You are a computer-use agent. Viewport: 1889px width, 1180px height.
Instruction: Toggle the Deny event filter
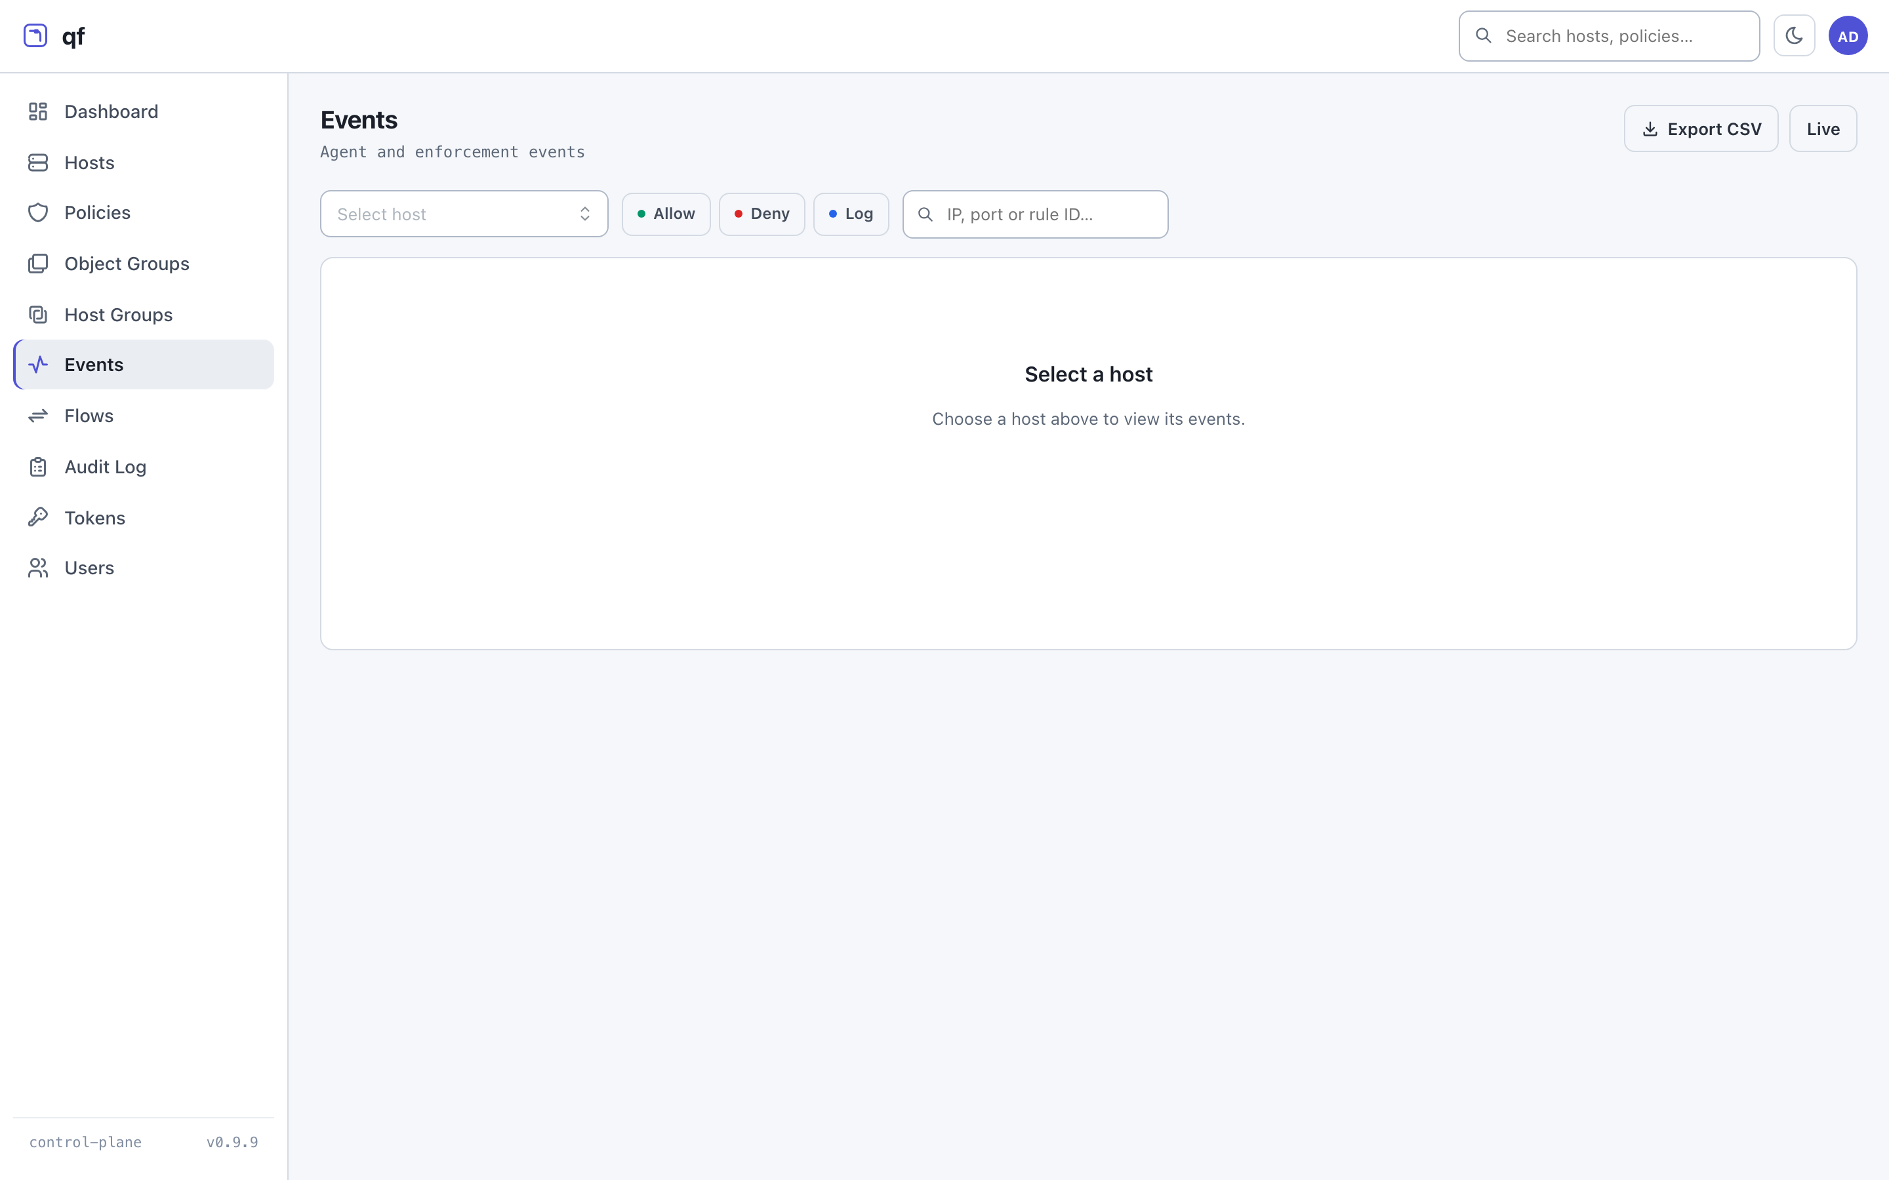[x=762, y=214]
